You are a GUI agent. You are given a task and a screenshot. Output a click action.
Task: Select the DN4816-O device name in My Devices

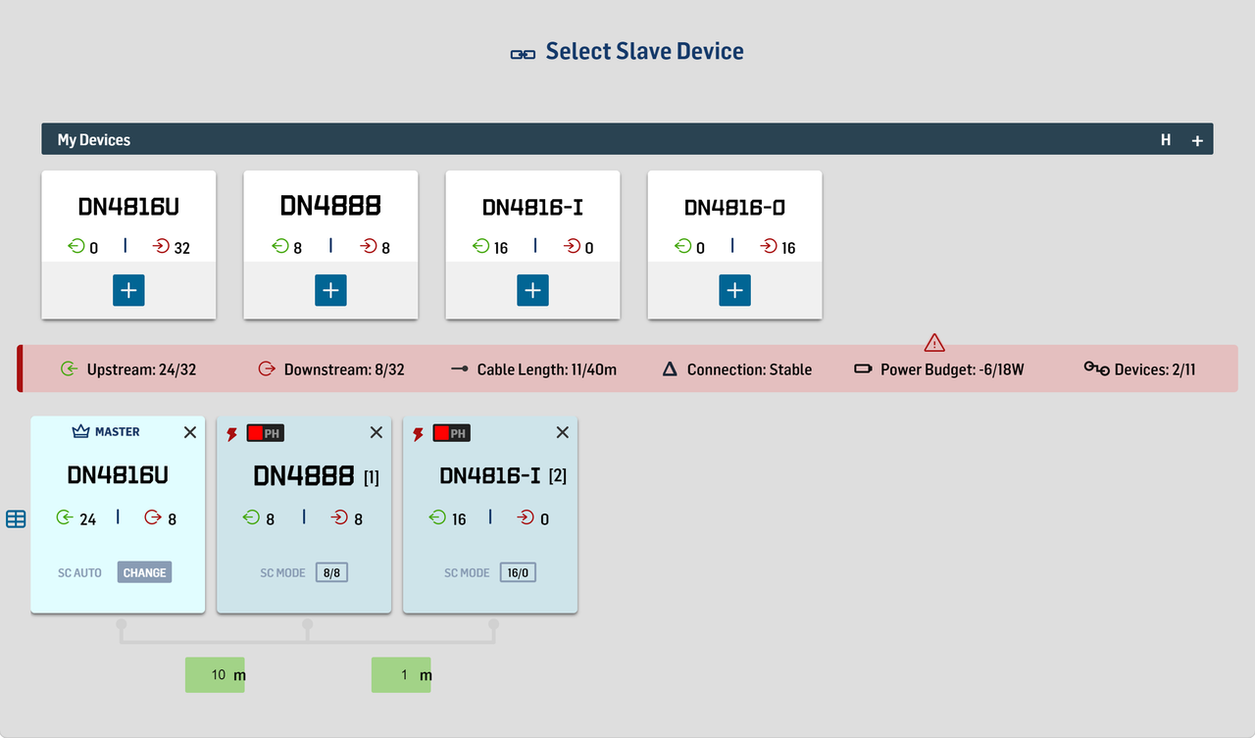pyautogui.click(x=734, y=208)
